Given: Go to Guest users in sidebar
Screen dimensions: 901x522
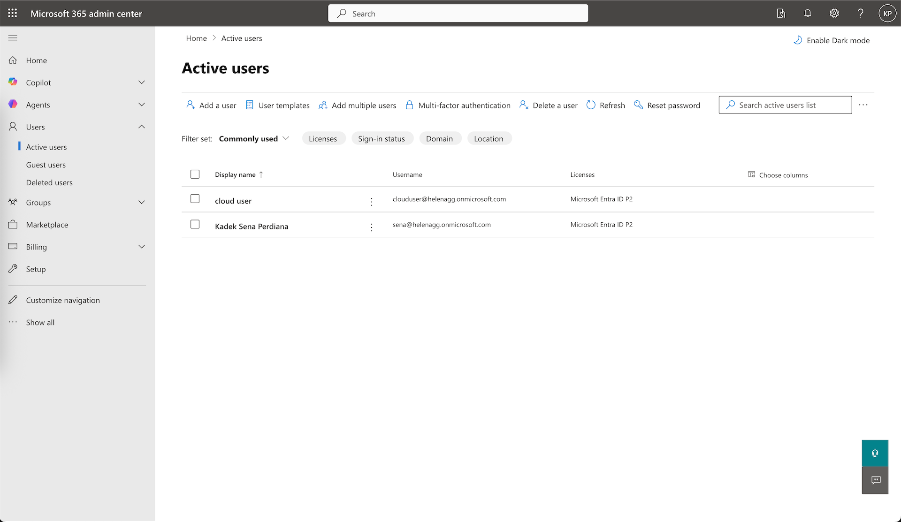Looking at the screenshot, I should click(46, 165).
